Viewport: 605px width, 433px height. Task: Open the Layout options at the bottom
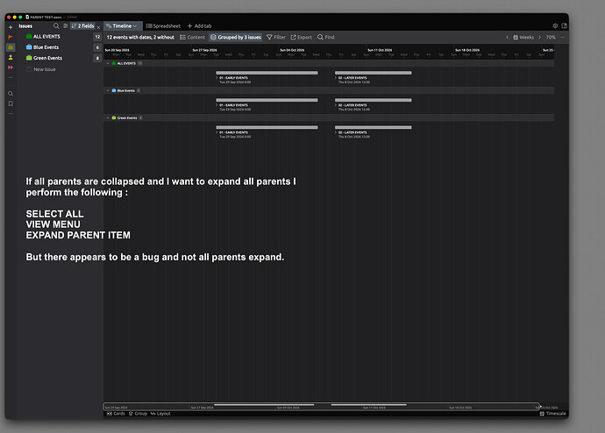point(160,414)
